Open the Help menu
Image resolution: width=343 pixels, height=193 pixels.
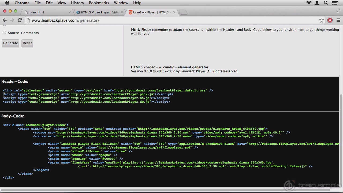[x=137, y=3]
